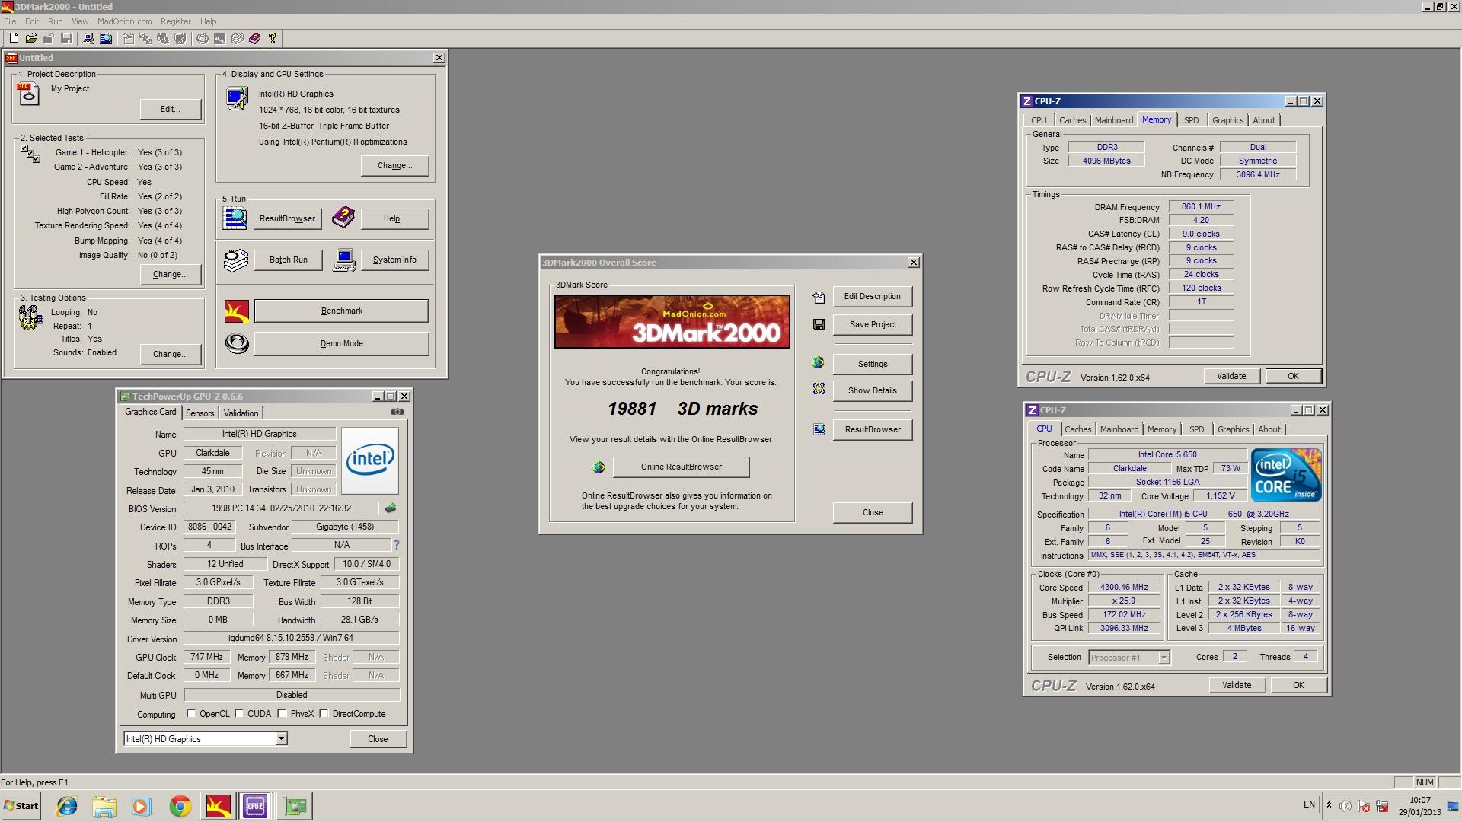The width and height of the screenshot is (1462, 822).
Task: Click Settings in the score dialog
Action: [872, 364]
